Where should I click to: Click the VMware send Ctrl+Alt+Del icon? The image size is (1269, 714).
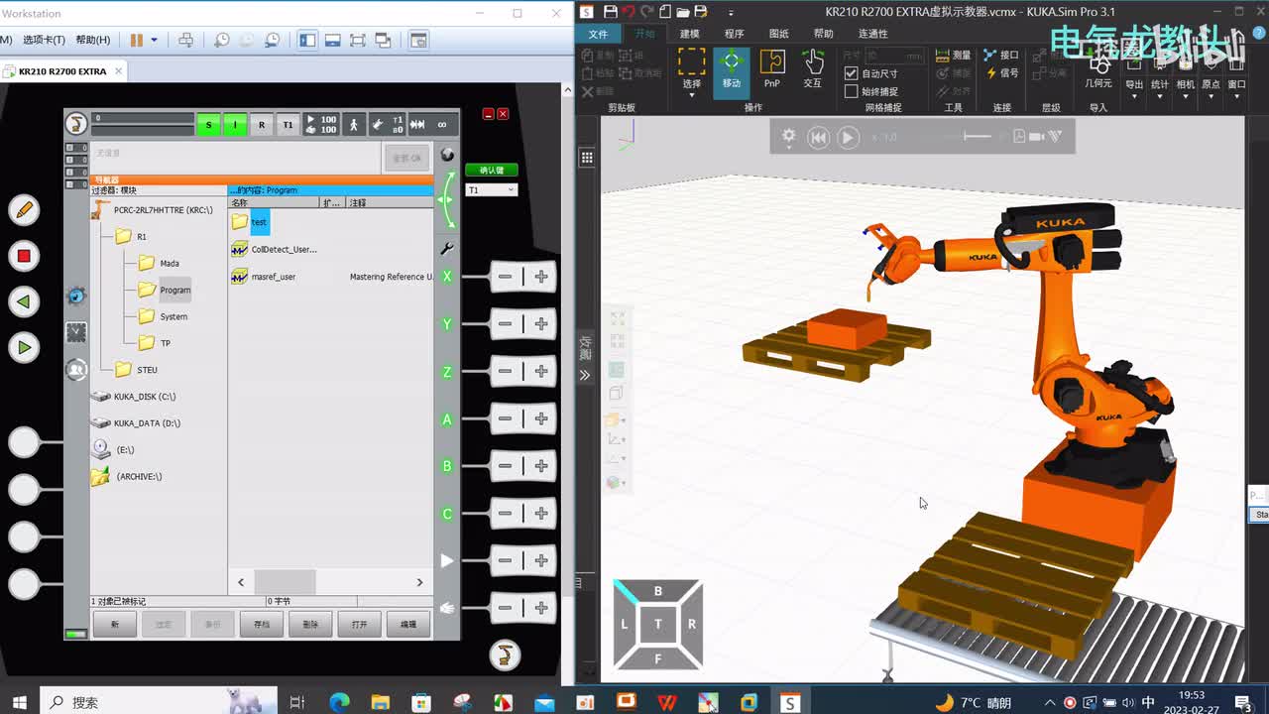185,40
